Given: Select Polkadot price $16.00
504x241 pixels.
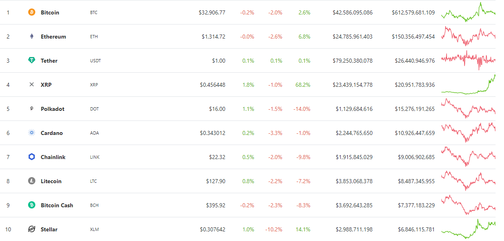Looking at the screenshot, I should [x=217, y=109].
